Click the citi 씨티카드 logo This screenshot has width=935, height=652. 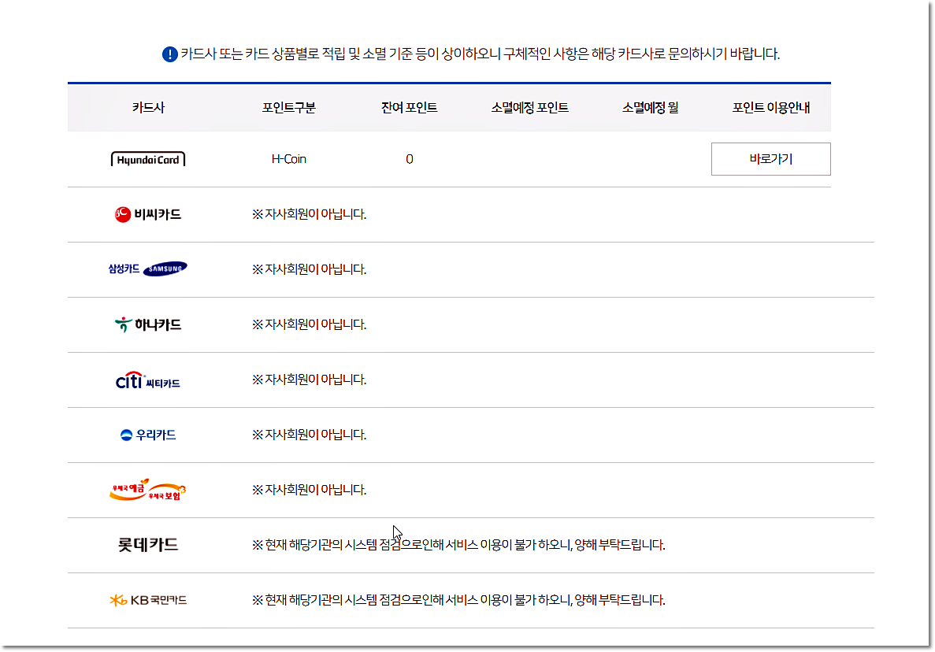(148, 380)
